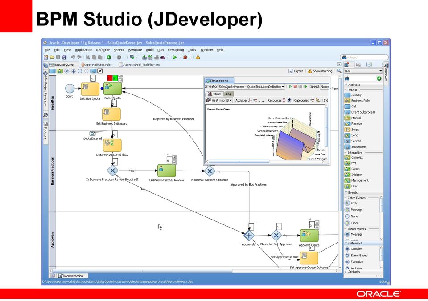Click the green add button in palette

click(379, 78)
